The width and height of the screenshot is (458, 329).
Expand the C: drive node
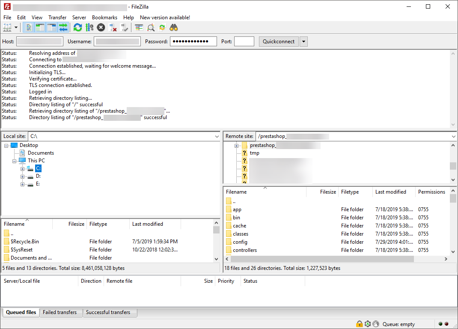coord(23,169)
